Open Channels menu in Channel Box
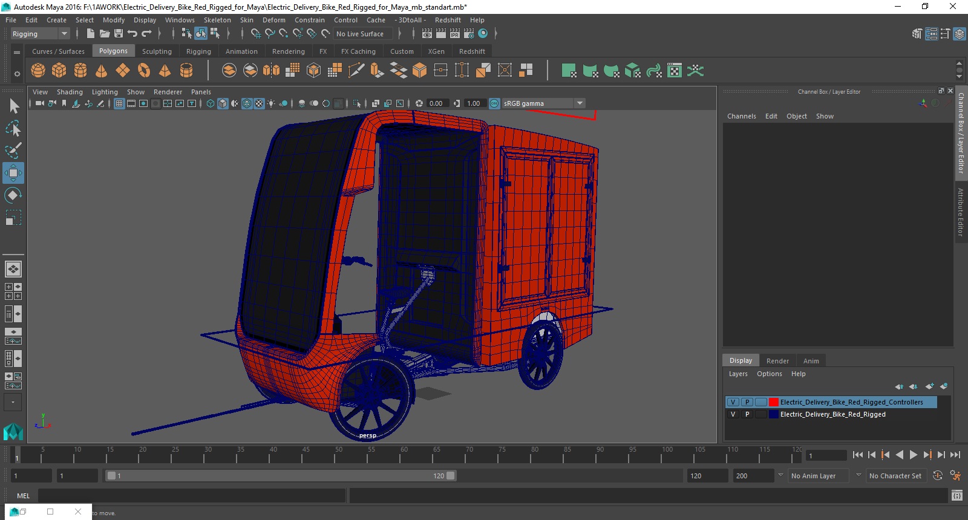The width and height of the screenshot is (968, 520). click(741, 116)
